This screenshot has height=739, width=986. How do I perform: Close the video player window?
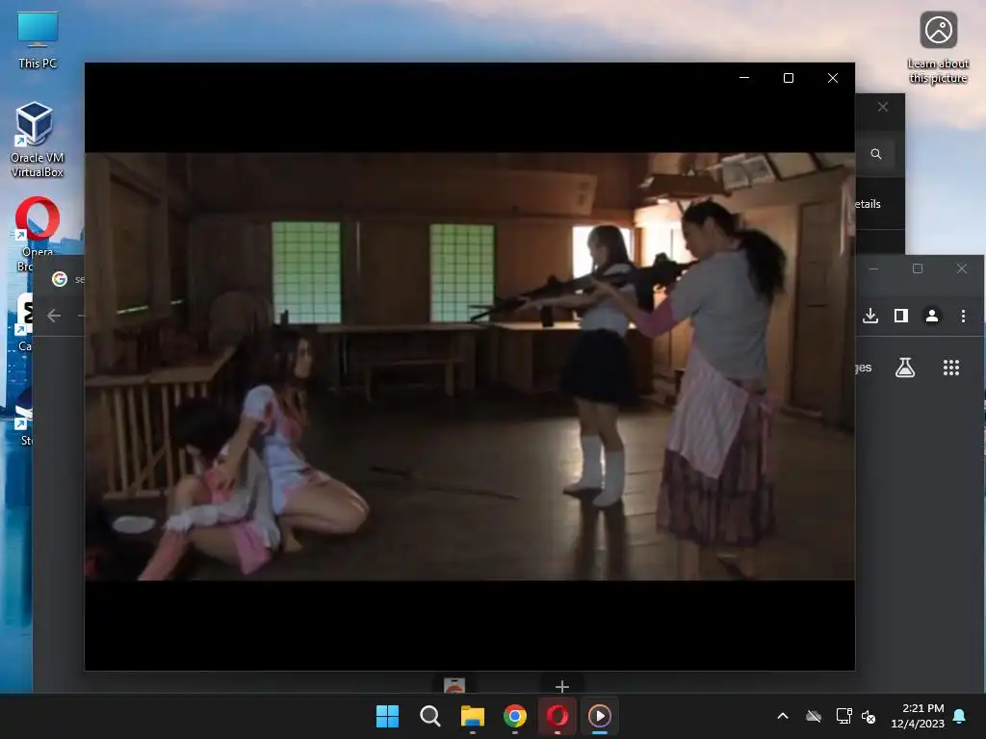pyautogui.click(x=833, y=78)
